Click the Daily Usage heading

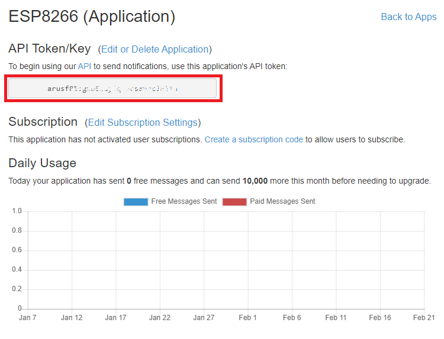42,162
